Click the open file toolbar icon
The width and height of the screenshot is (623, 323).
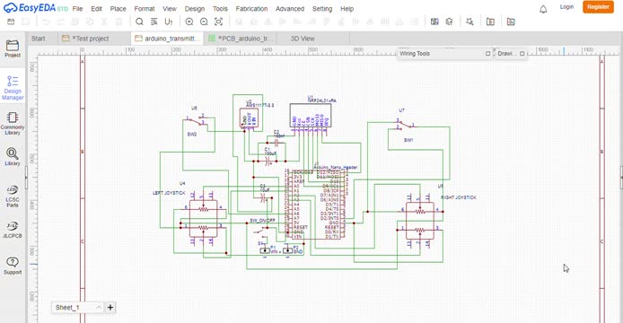11,22
